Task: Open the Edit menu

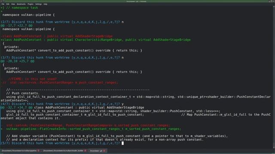Action: click(8, 4)
